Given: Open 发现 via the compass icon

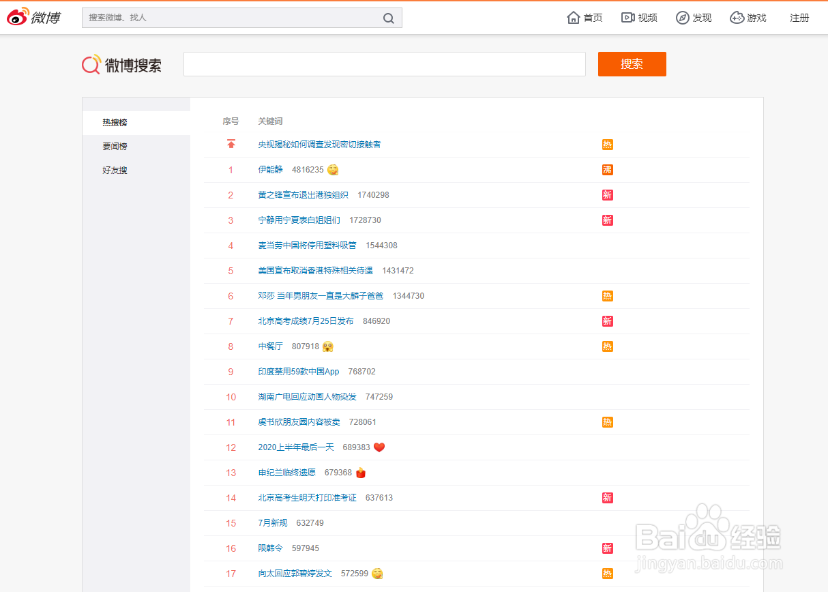Looking at the screenshot, I should coord(683,18).
